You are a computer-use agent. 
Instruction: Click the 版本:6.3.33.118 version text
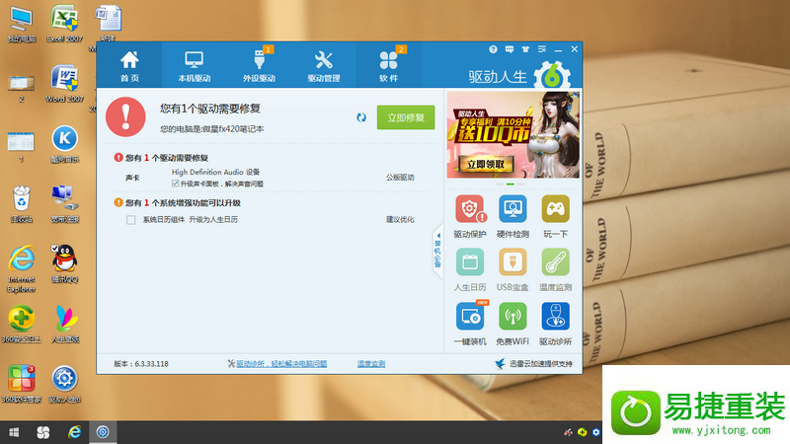[x=141, y=363]
